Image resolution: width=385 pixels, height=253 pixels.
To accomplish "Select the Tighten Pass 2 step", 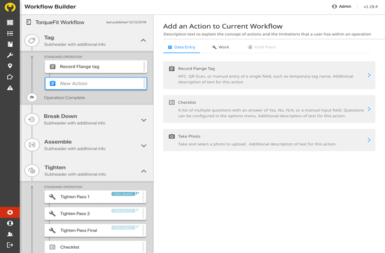I will click(x=95, y=213).
